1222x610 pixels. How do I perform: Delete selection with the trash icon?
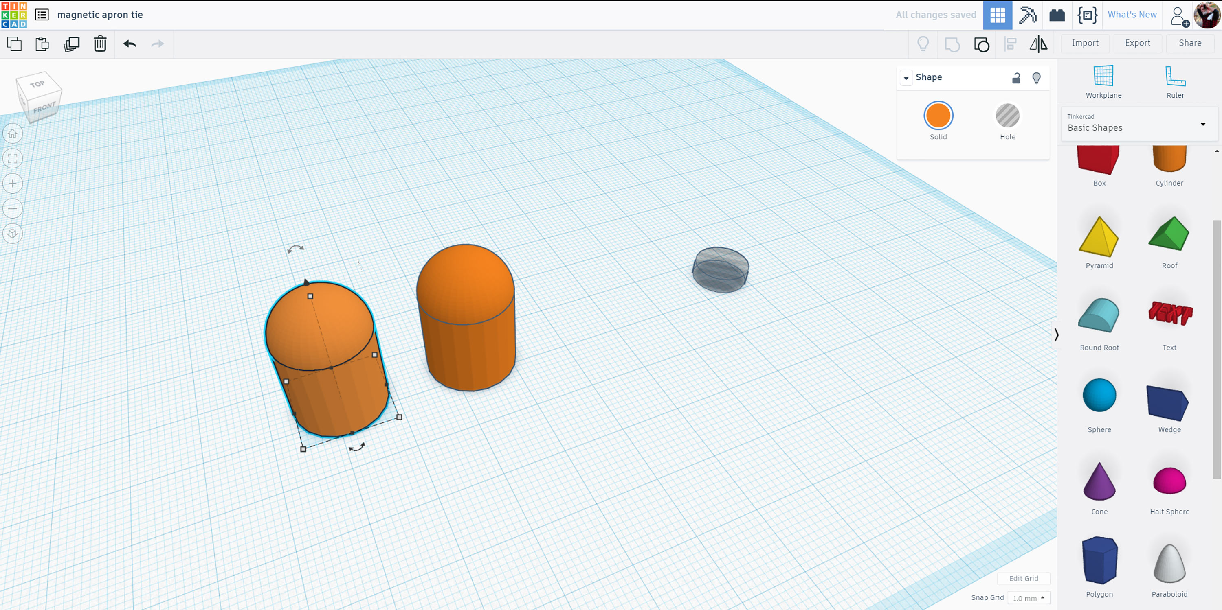tap(100, 44)
